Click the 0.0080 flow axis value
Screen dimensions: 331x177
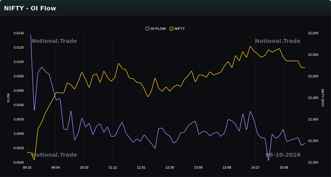(x=19, y=76)
